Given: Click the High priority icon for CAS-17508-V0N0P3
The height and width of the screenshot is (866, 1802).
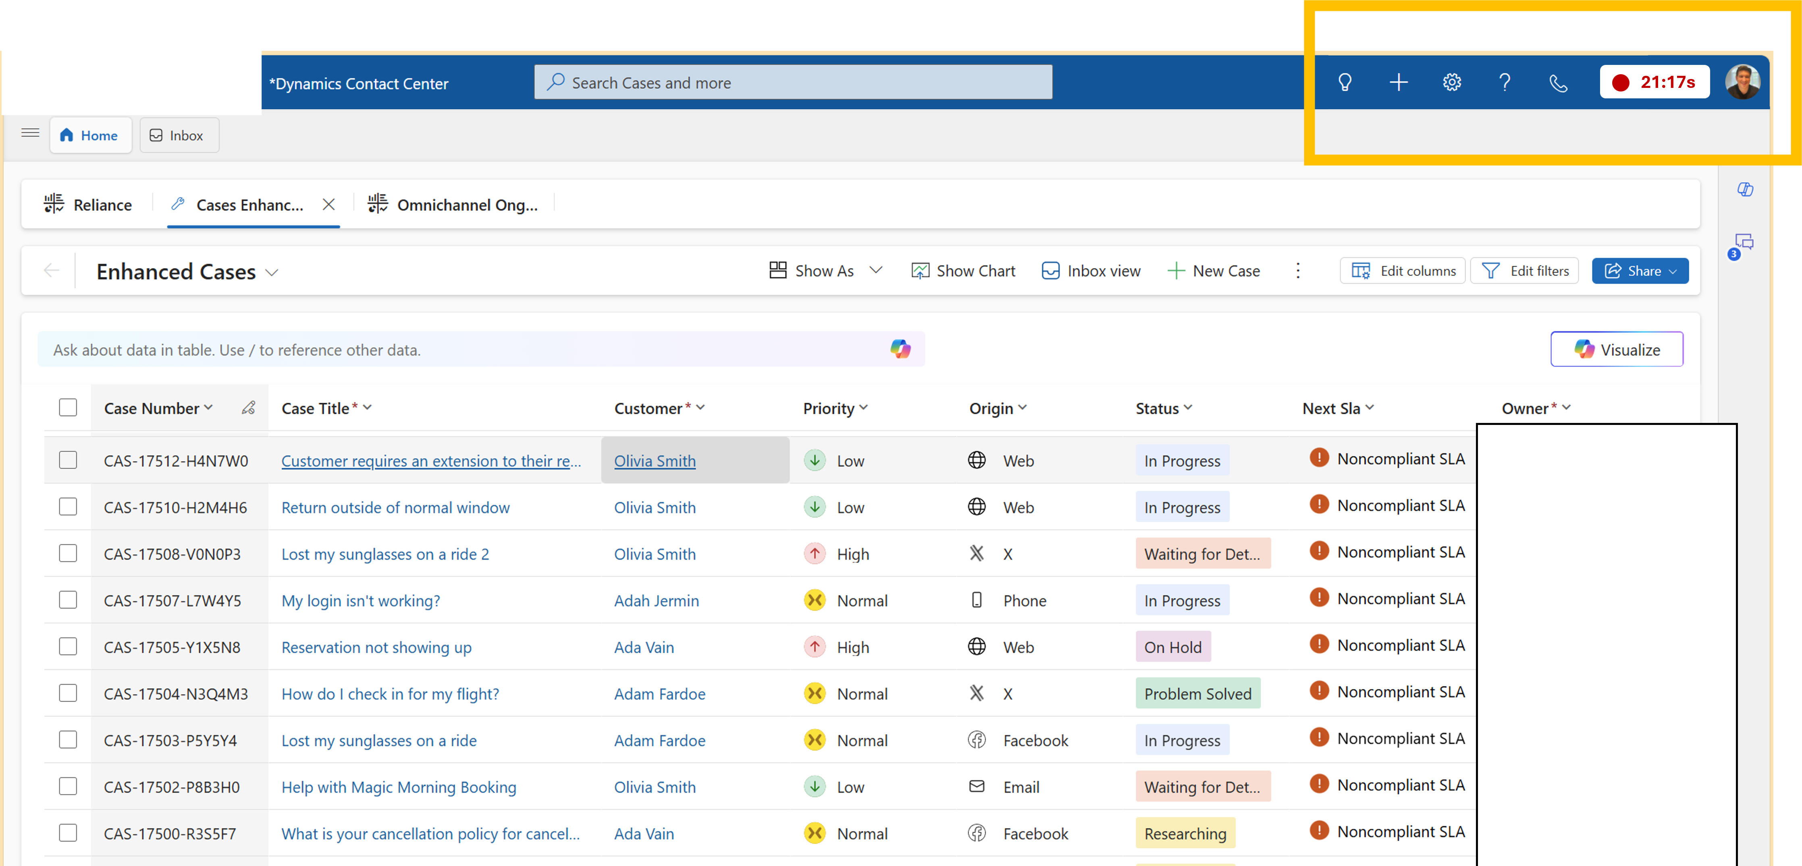Looking at the screenshot, I should click(x=814, y=553).
